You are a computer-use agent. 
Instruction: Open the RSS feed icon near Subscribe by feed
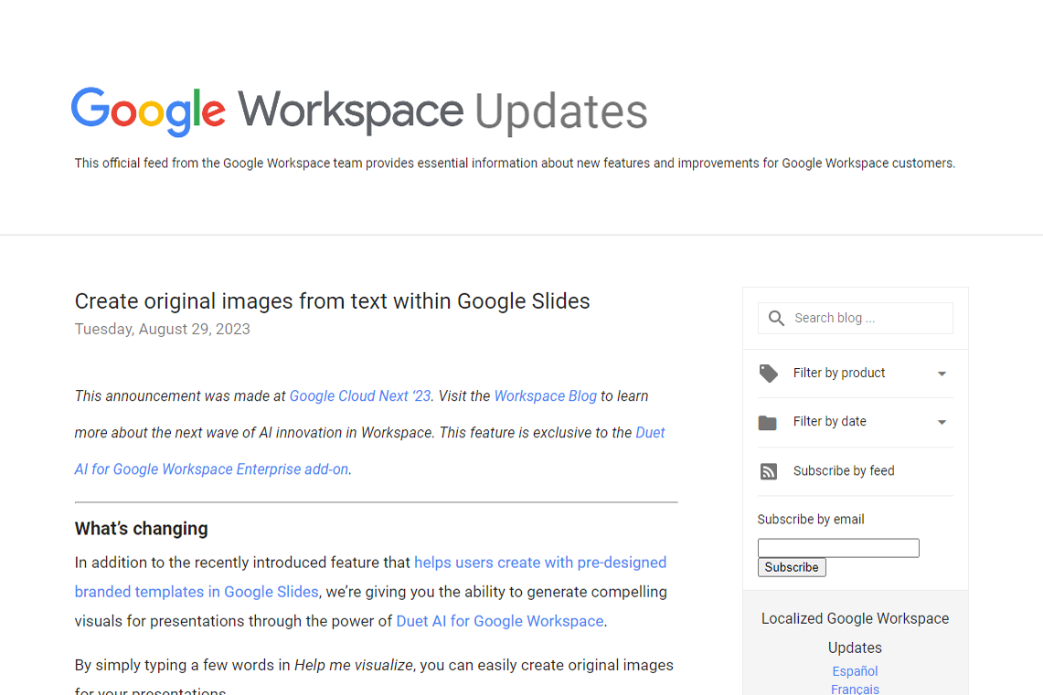click(769, 470)
